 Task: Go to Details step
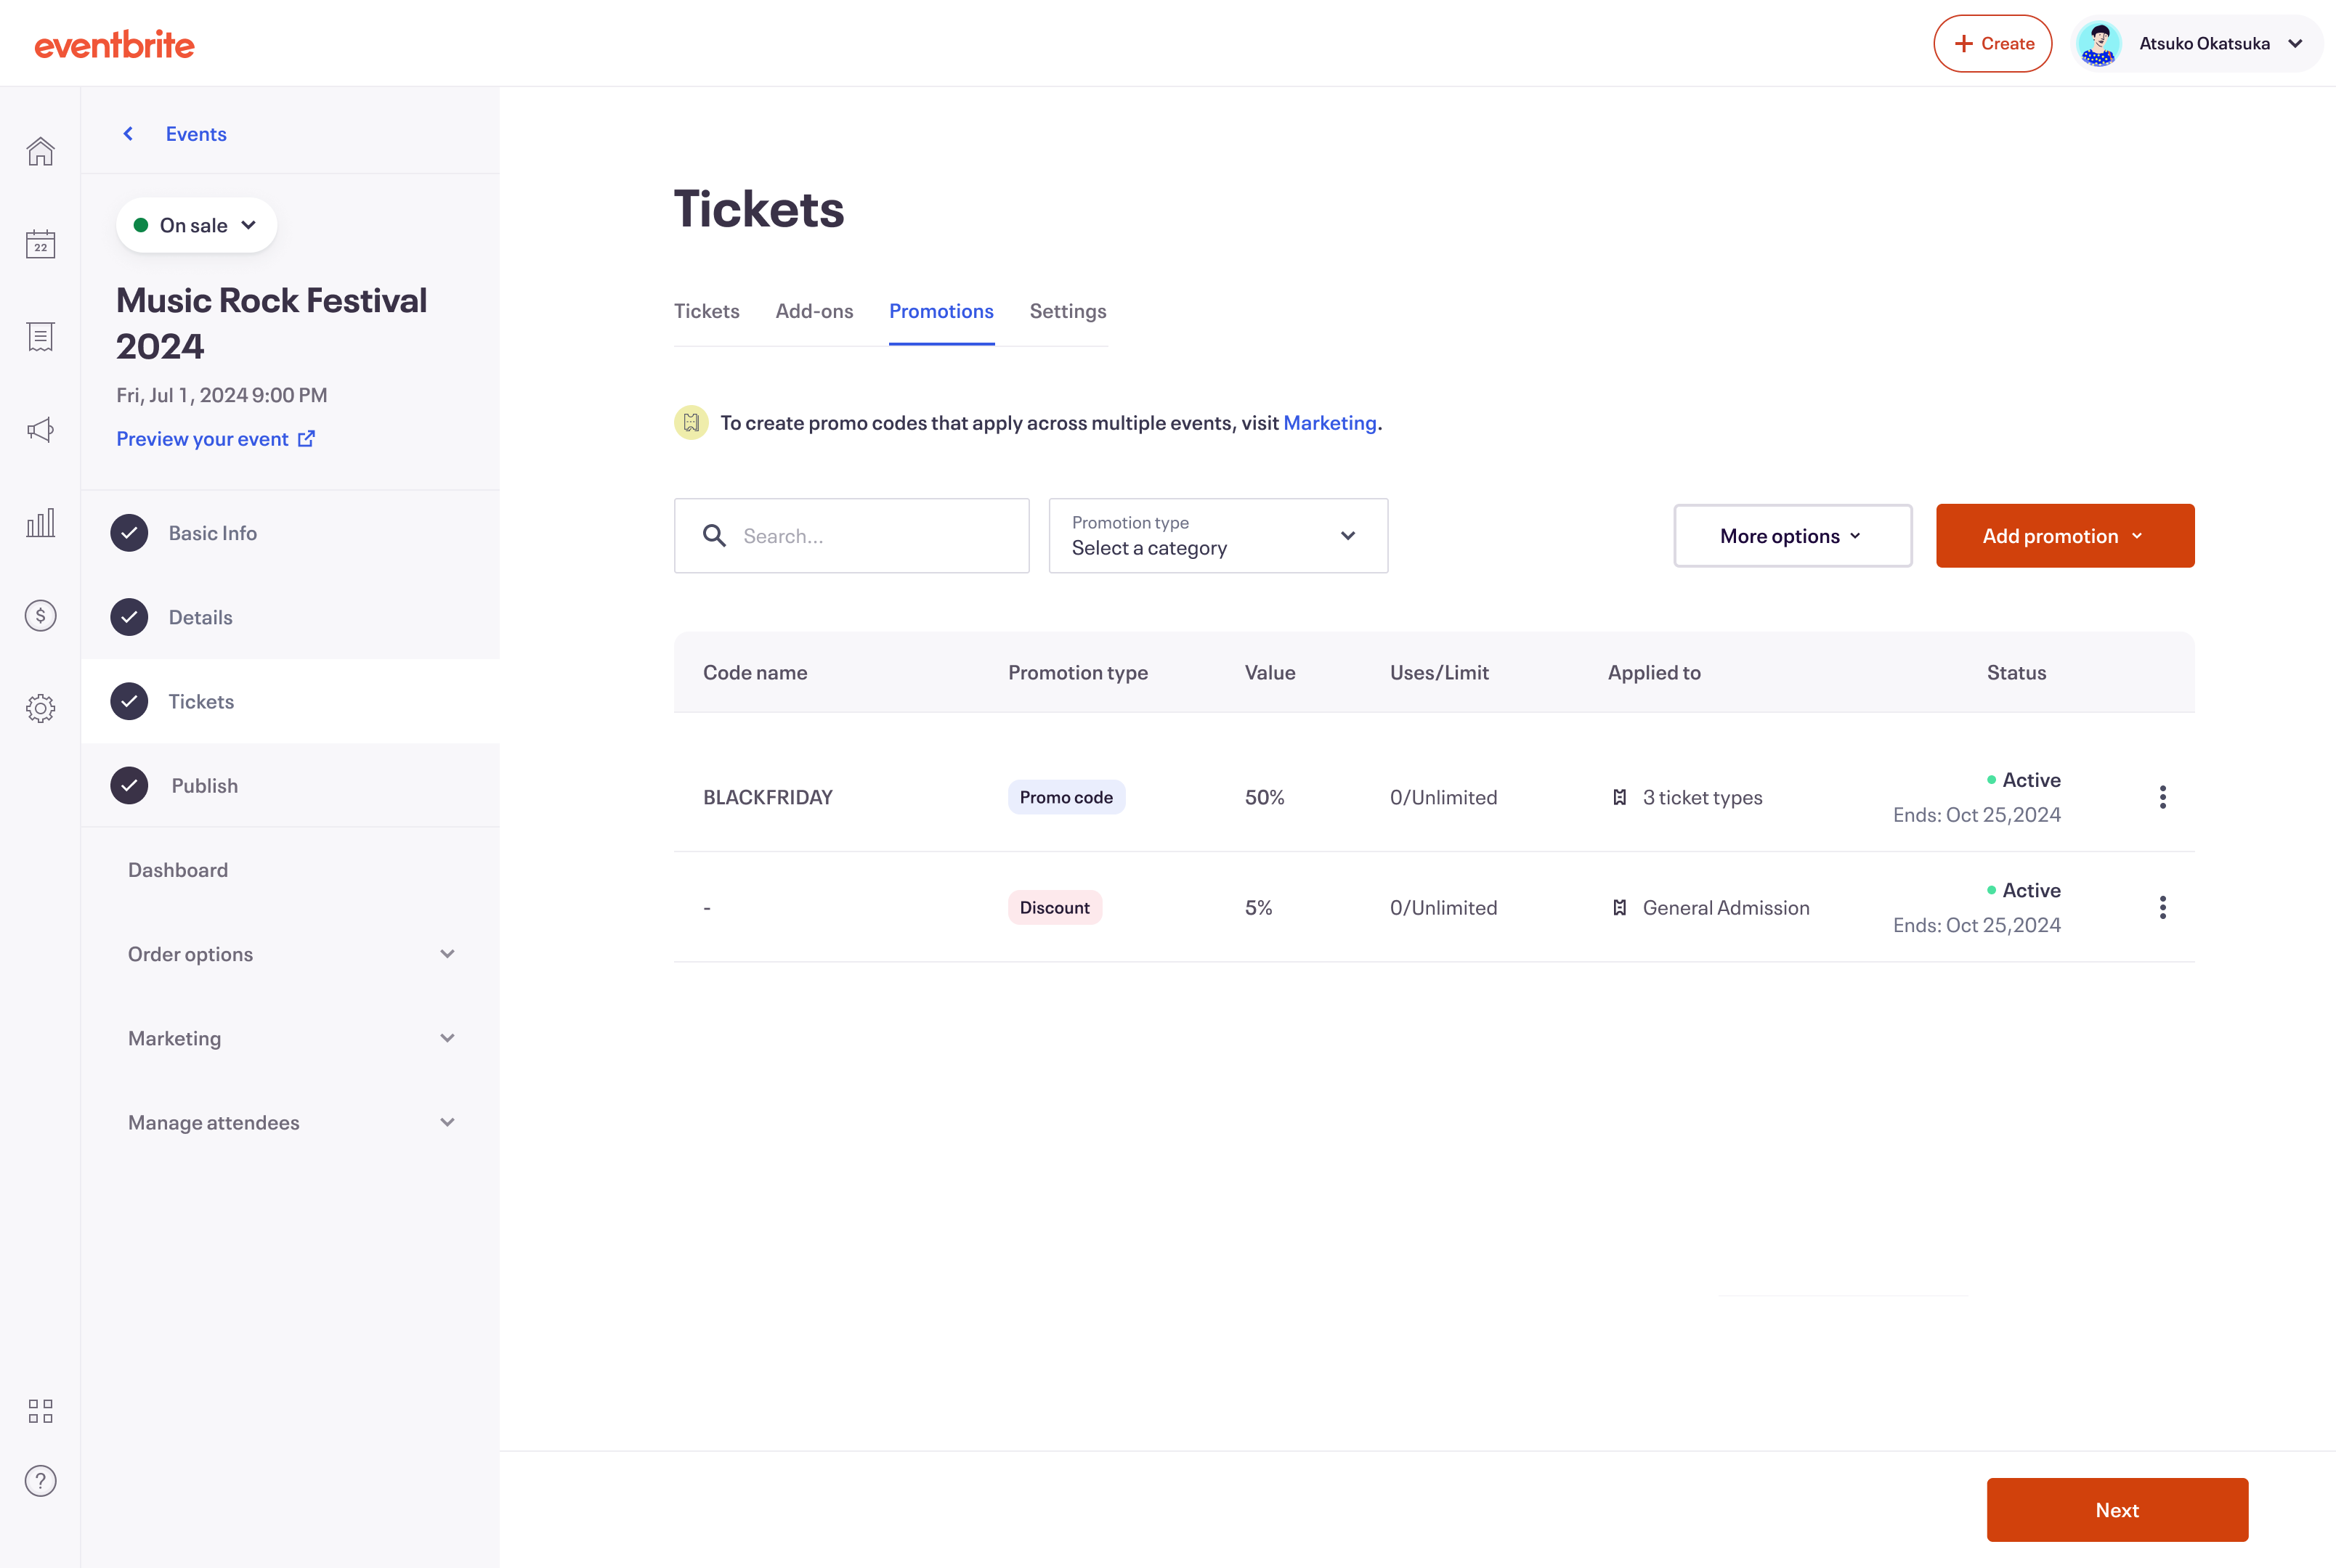pyautogui.click(x=200, y=617)
